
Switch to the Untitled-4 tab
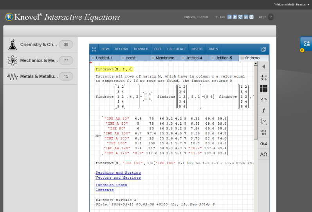[193, 58]
